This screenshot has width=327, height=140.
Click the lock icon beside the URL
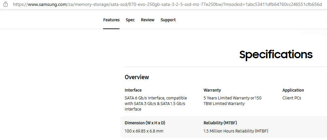[x=5, y=5]
